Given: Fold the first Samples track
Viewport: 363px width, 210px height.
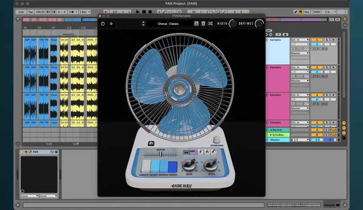Looking at the screenshot, I should click(267, 40).
